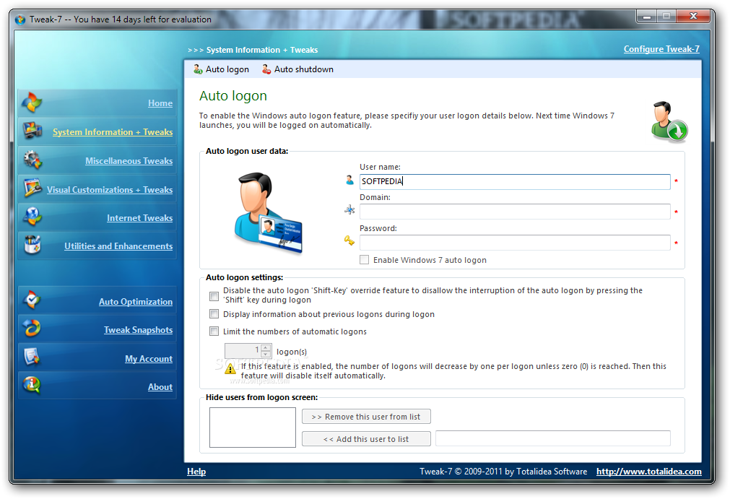Open Tweak Snapshots link

[x=138, y=330]
